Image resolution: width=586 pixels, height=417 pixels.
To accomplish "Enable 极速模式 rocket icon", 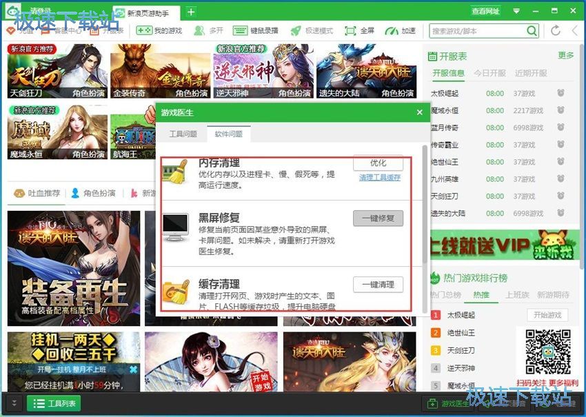I will tap(296, 30).
